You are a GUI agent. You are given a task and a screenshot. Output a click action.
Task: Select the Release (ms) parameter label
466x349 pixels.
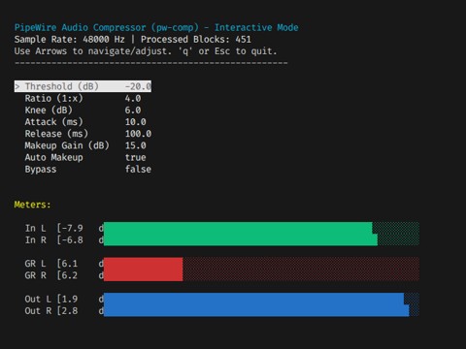pos(56,134)
